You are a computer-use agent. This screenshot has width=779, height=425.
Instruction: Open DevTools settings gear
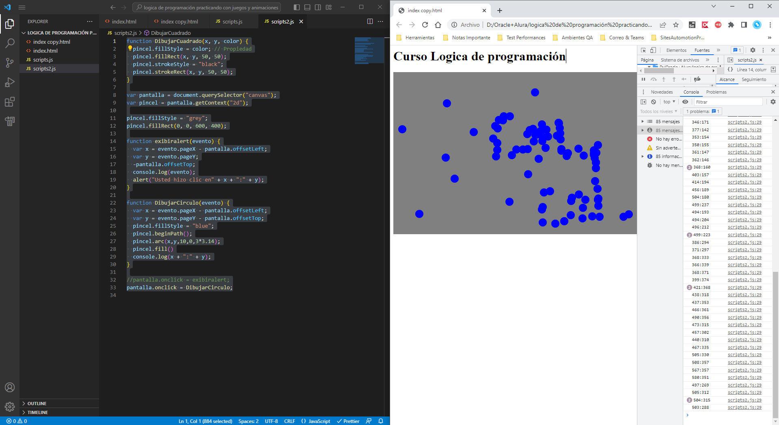point(753,50)
